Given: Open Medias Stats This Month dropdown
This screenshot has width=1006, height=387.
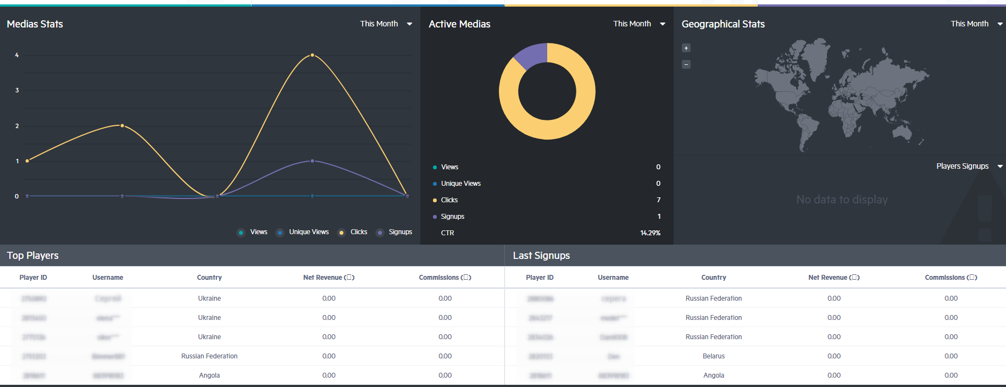Looking at the screenshot, I should pyautogui.click(x=386, y=24).
